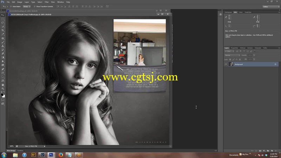Click the lock icon on Background layer
Screen dimensions: 281x158
275,64
